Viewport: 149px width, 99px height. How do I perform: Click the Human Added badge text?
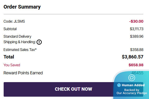(133, 85)
